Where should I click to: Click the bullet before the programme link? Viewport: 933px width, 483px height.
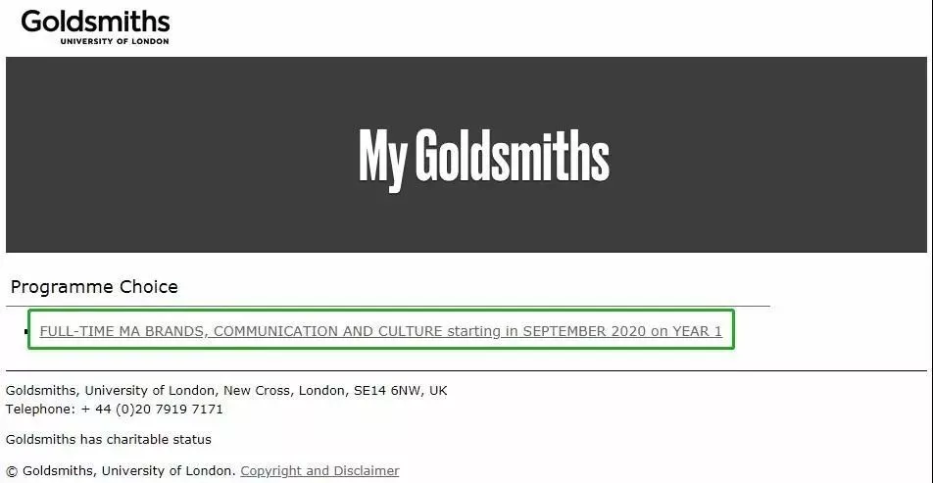pos(26,331)
